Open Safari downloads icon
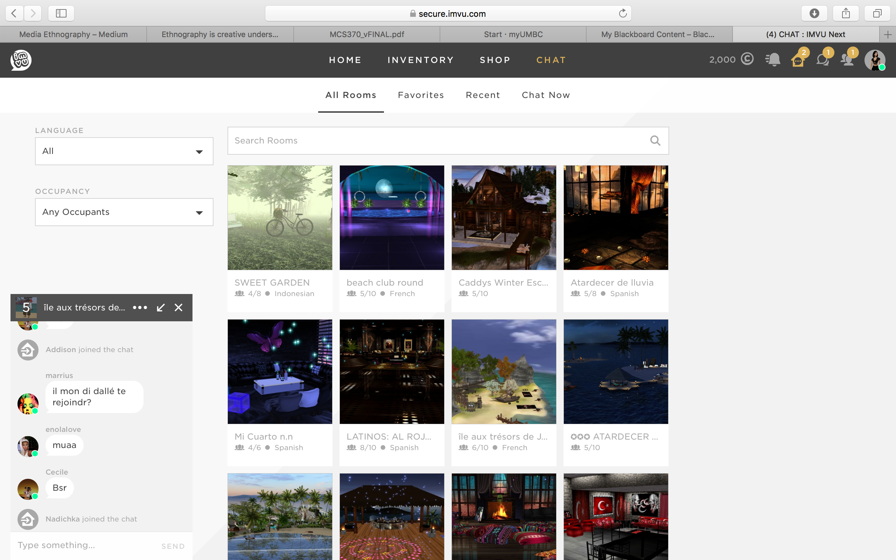This screenshot has width=896, height=560. (x=814, y=13)
